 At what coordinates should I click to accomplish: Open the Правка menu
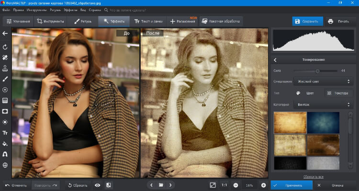pos(18,10)
